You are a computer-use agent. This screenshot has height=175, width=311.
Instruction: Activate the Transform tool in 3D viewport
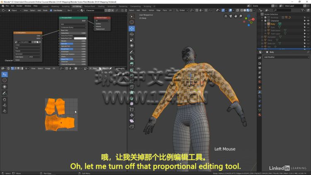coord(132,46)
